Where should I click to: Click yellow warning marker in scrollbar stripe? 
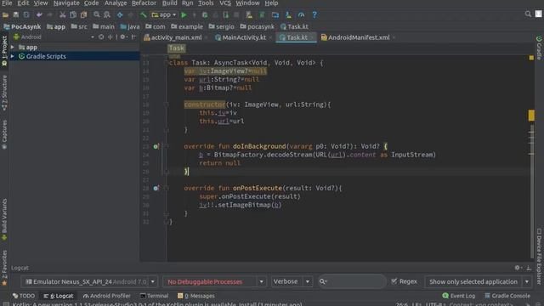(531, 116)
